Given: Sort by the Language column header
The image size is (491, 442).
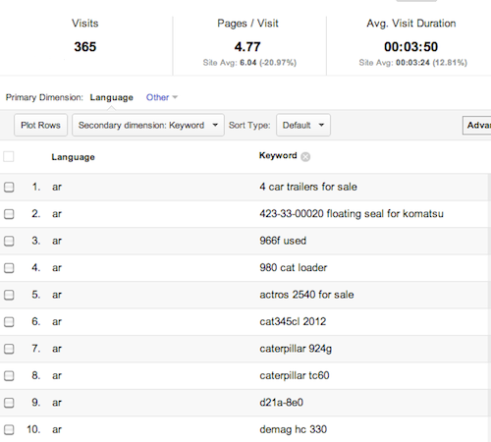Looking at the screenshot, I should (73, 157).
